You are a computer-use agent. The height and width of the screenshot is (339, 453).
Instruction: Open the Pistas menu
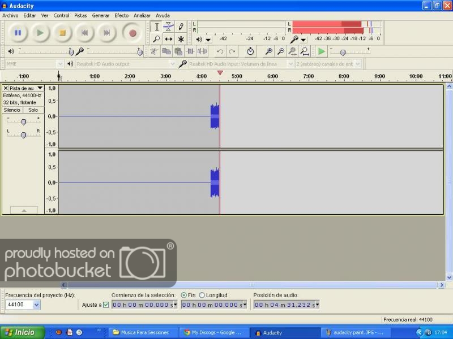click(80, 16)
